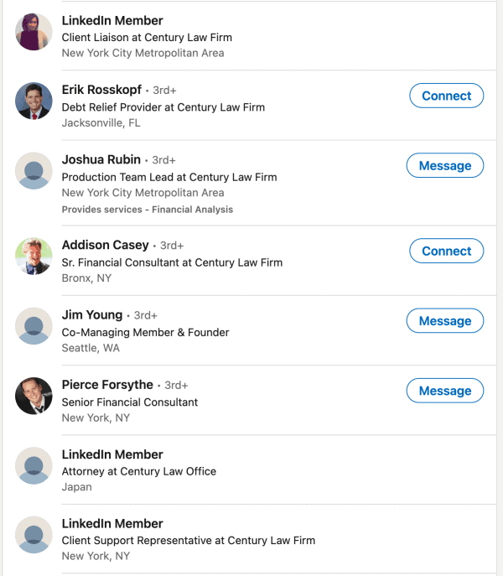Send a message to Joshua Rubin
503x576 pixels.
(x=444, y=165)
